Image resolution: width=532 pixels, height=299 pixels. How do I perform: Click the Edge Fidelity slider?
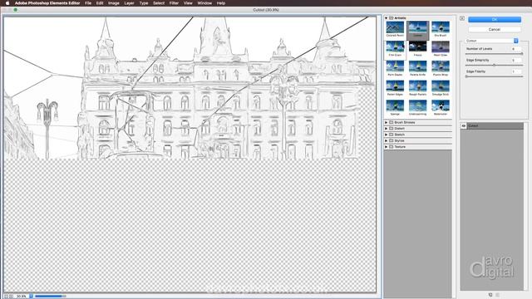pos(494,76)
